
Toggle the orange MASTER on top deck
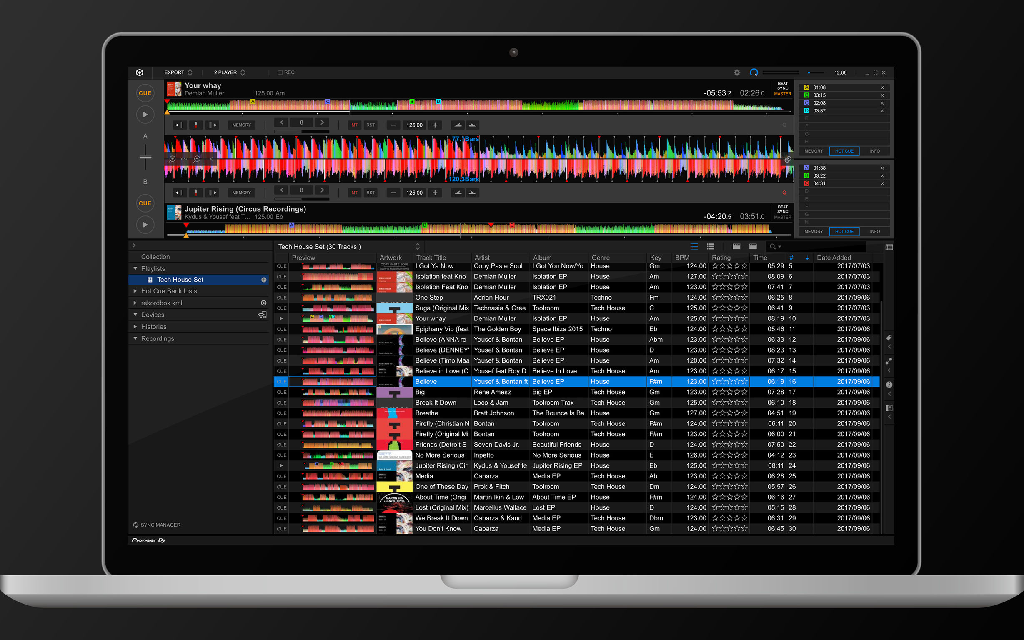(782, 94)
